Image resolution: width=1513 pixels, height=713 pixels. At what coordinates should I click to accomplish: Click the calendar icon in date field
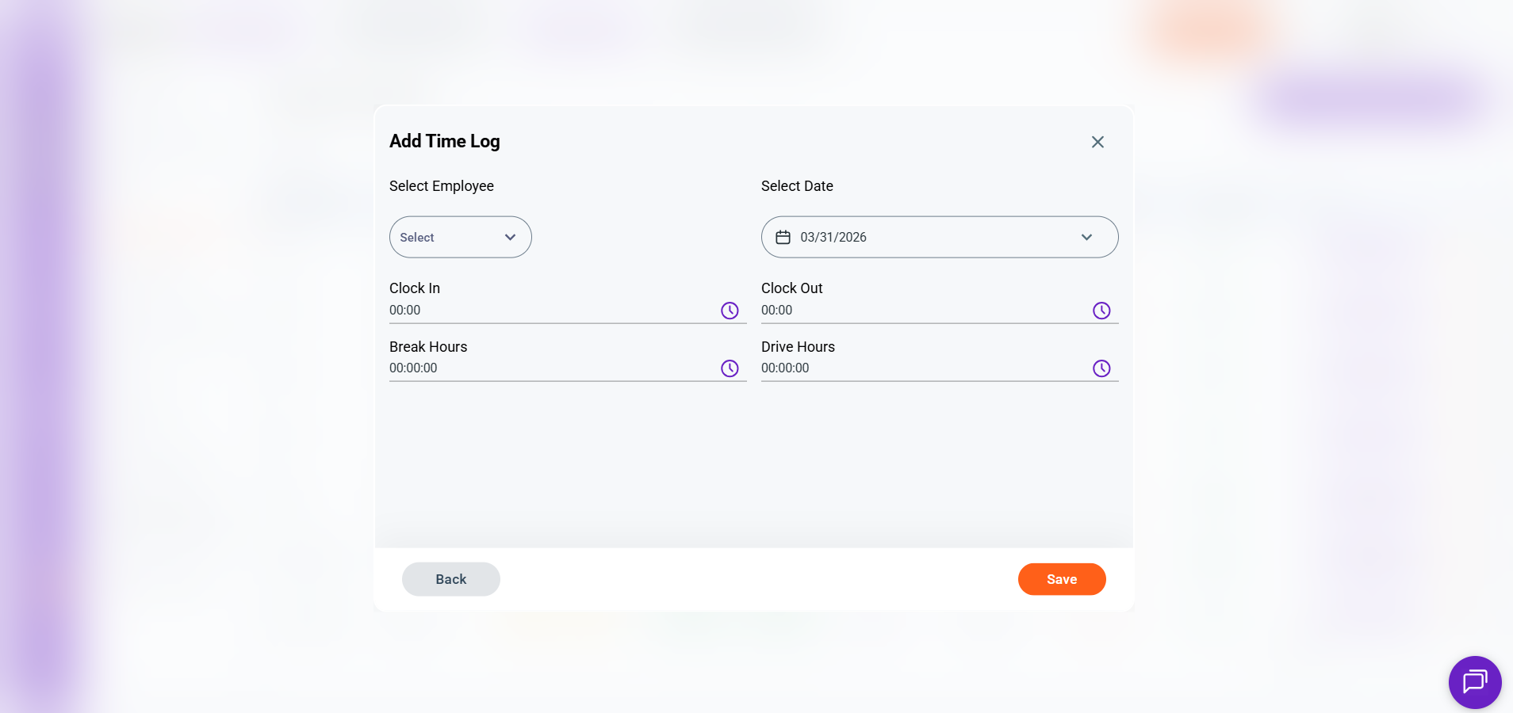783,237
